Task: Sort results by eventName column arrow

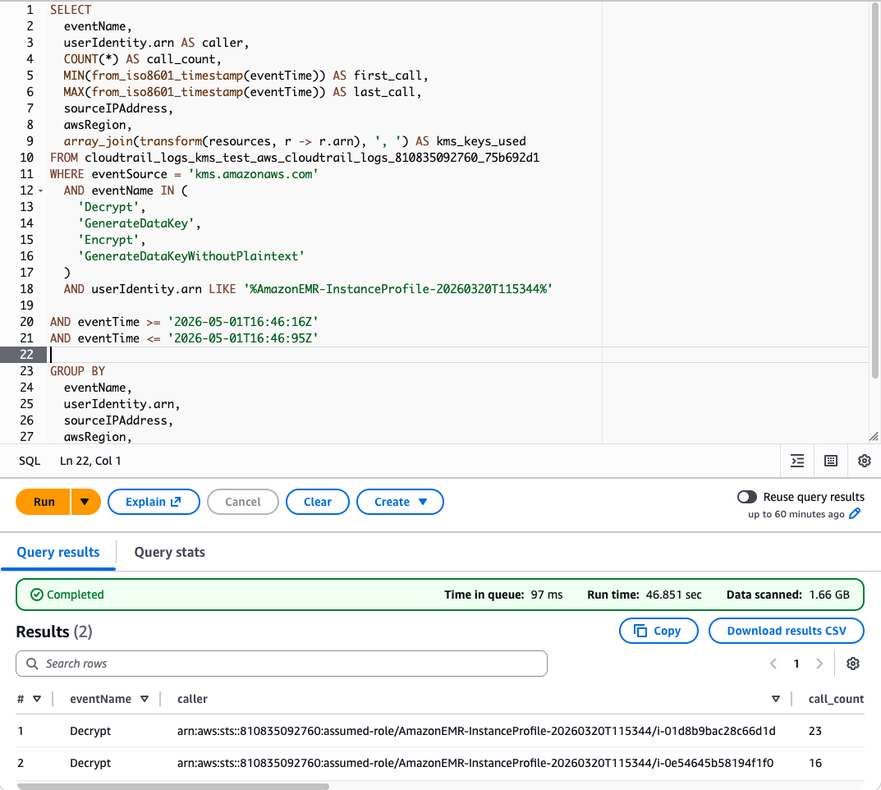Action: [145, 699]
